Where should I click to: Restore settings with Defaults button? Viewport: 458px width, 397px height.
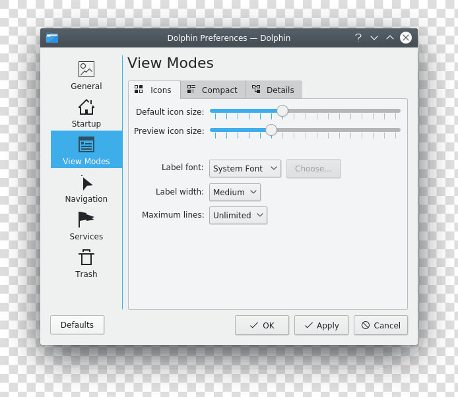77,325
